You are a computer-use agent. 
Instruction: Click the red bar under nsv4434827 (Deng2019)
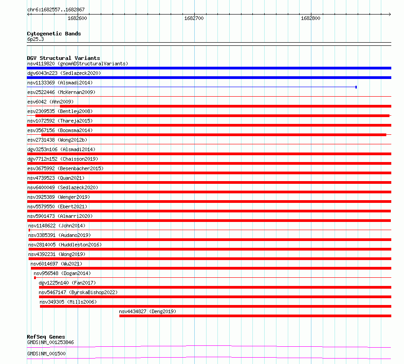pos(255,316)
